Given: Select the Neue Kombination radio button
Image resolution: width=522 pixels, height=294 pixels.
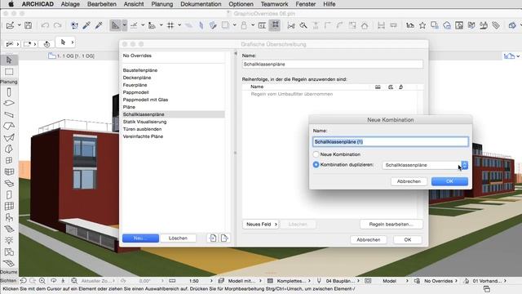Looking at the screenshot, I should coord(316,154).
